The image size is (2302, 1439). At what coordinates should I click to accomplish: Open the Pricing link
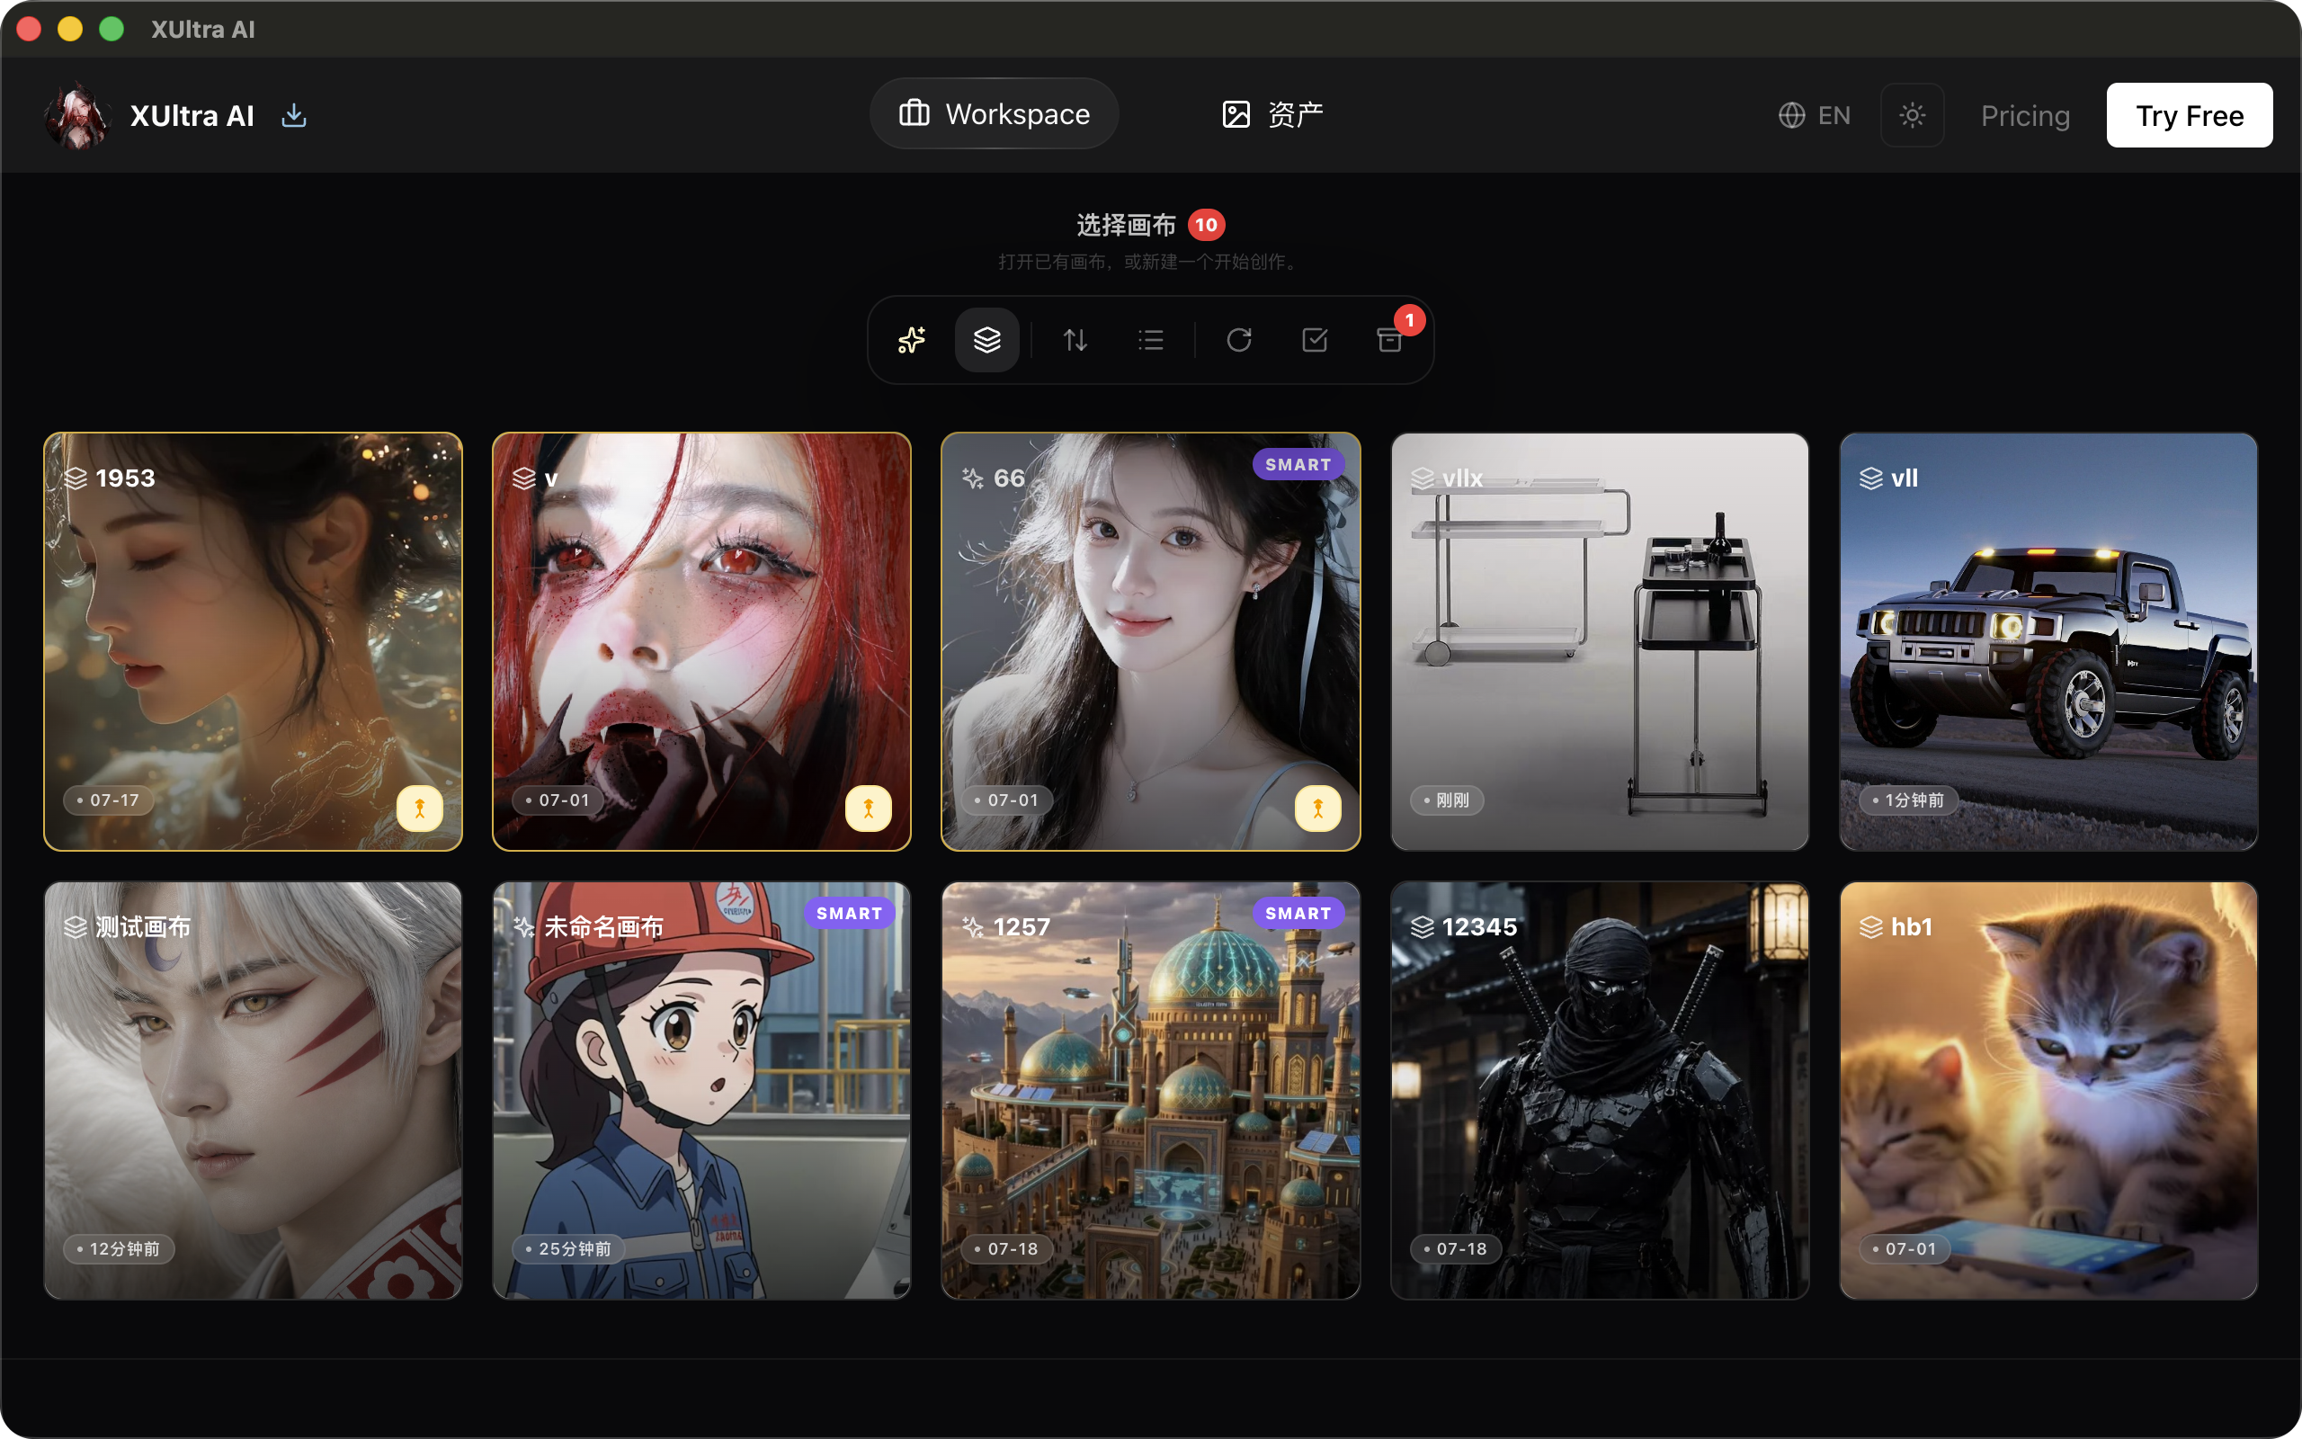[x=2025, y=115]
